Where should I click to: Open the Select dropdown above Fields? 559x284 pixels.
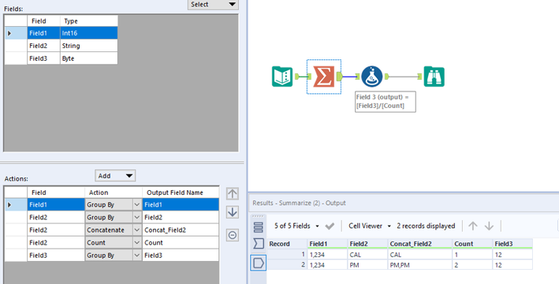(213, 5)
